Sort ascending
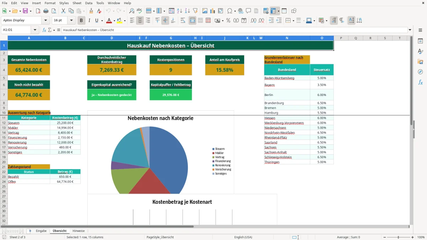427x240 pixels. click(x=179, y=11)
